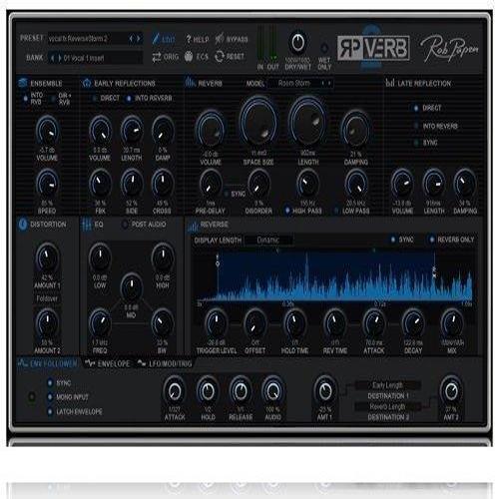
Task: Open the Display Length dropdown
Action: (x=268, y=240)
